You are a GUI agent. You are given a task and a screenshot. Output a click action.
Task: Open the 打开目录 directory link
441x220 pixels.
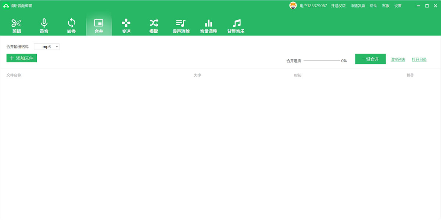[419, 59]
